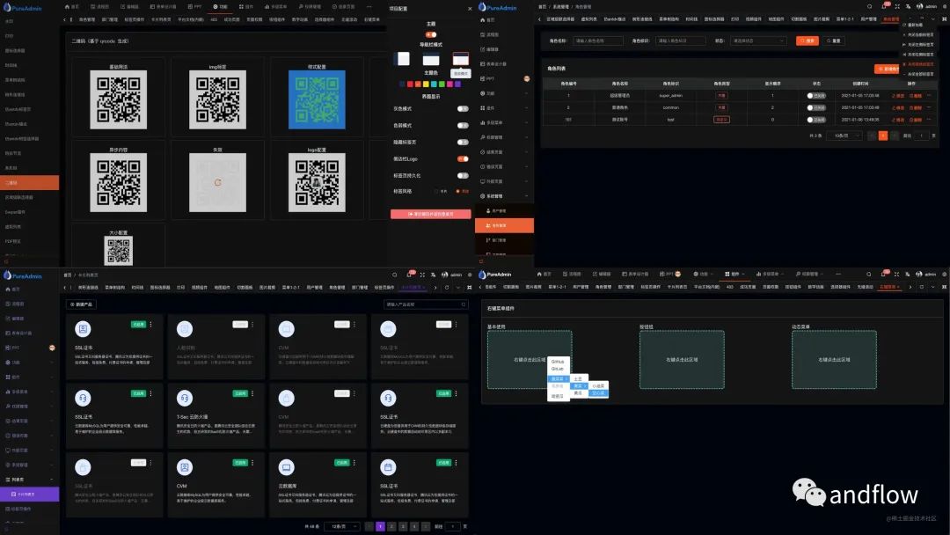Click red clear cache button in settings drawer
This screenshot has width=950, height=535.
[431, 214]
